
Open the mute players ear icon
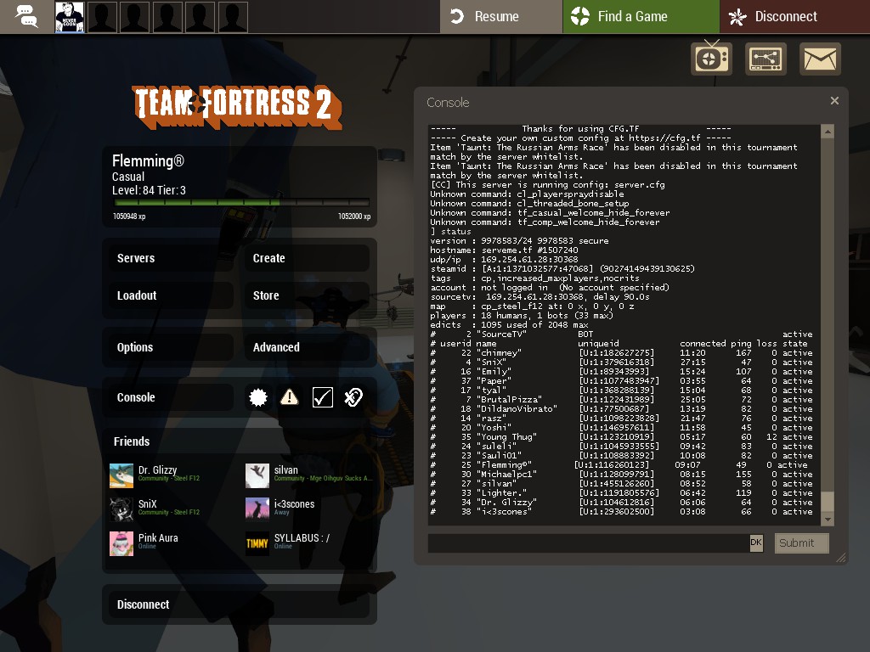coord(353,397)
